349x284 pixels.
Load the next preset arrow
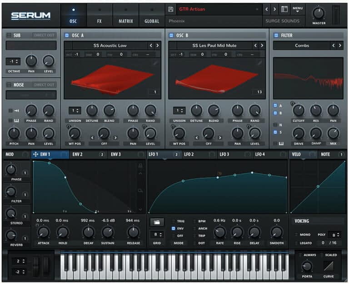click(274, 9)
